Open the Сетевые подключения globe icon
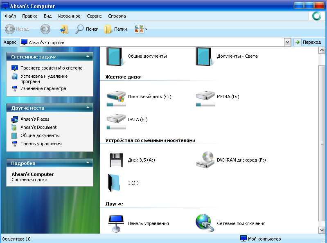327x243 pixels. (x=205, y=223)
